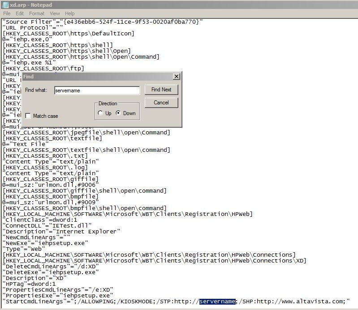Select the Up direction radio button
Image resolution: width=358 pixels, height=310 pixels.
click(x=100, y=113)
